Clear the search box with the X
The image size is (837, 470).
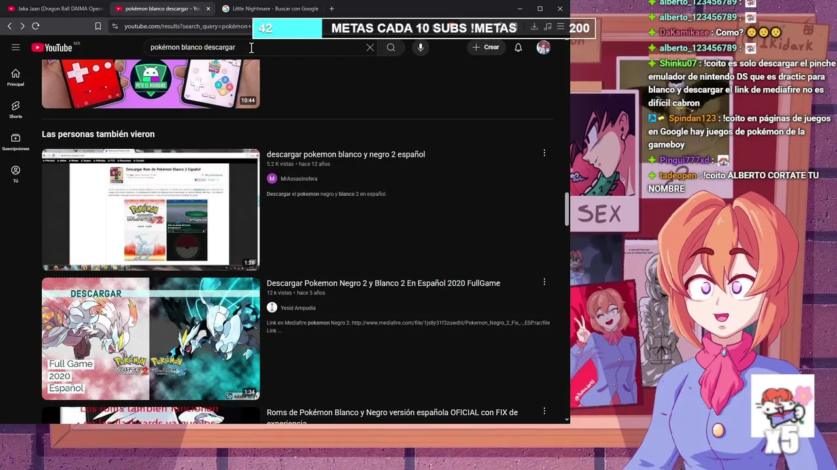coord(370,47)
